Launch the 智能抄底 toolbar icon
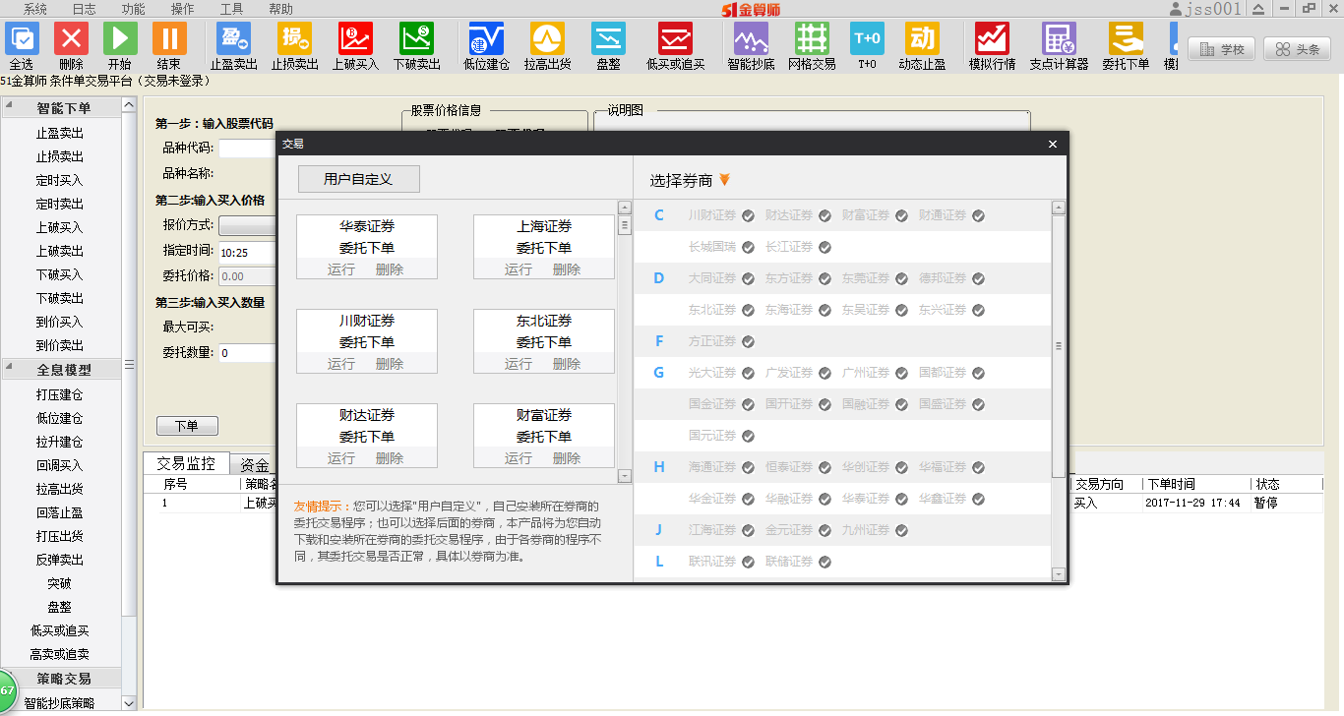This screenshot has height=716, width=1344. click(x=751, y=39)
